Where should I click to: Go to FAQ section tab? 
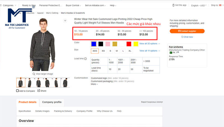119,111
